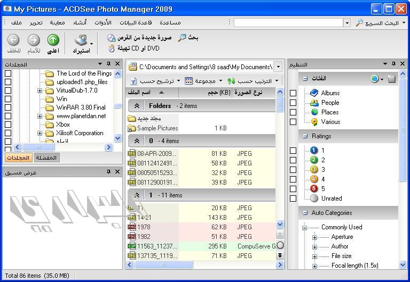Viewport: 410px width, 282px height.
Task: Expand the Xilisoft Corporation folder node
Action: (40, 133)
